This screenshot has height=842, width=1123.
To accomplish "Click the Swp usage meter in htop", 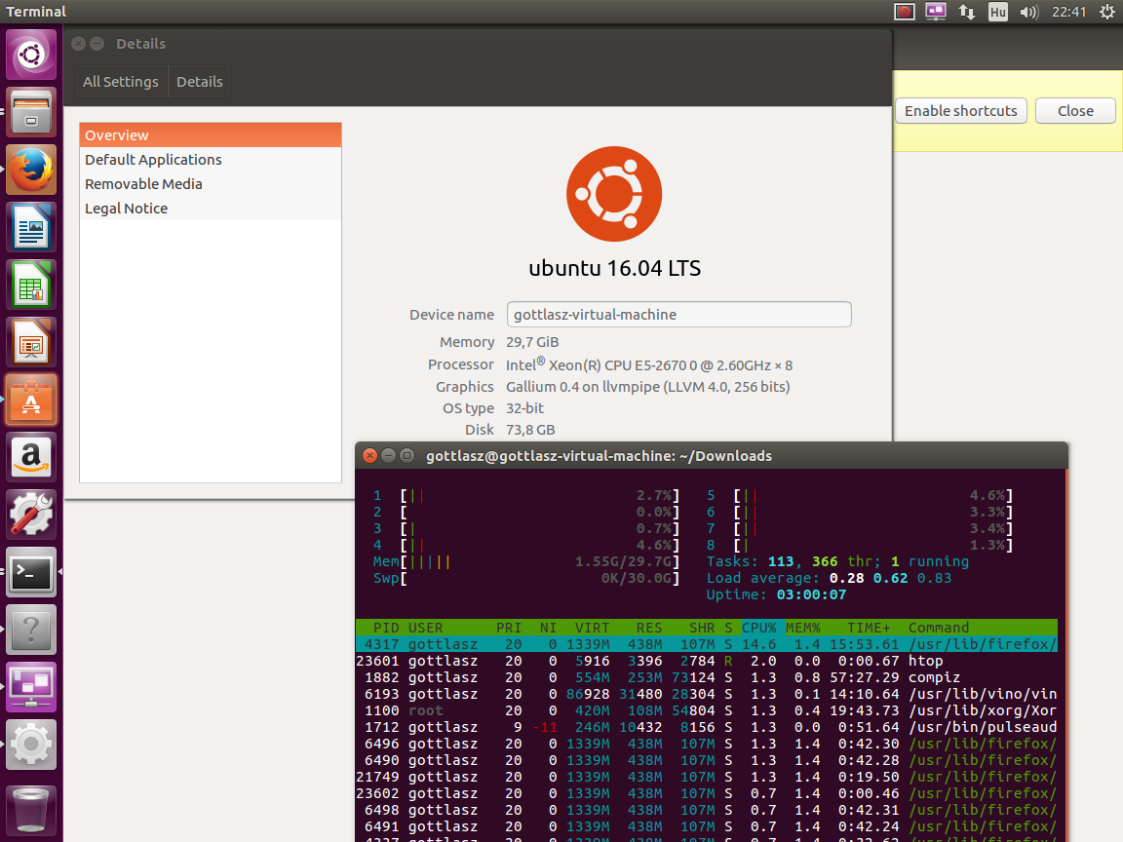I will coord(526,579).
